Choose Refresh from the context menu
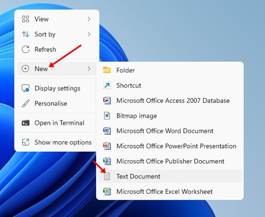The width and height of the screenshot is (265, 217). [57, 49]
